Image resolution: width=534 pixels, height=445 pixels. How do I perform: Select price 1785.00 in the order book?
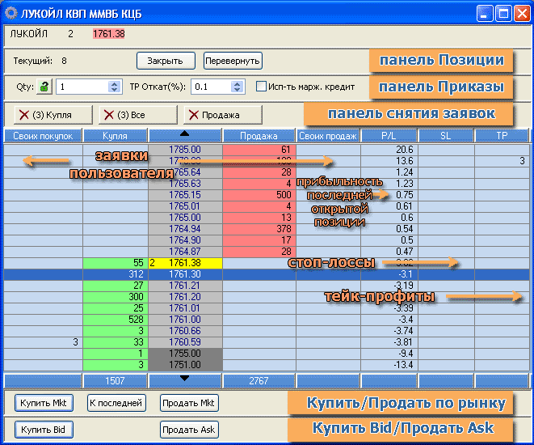[185, 150]
